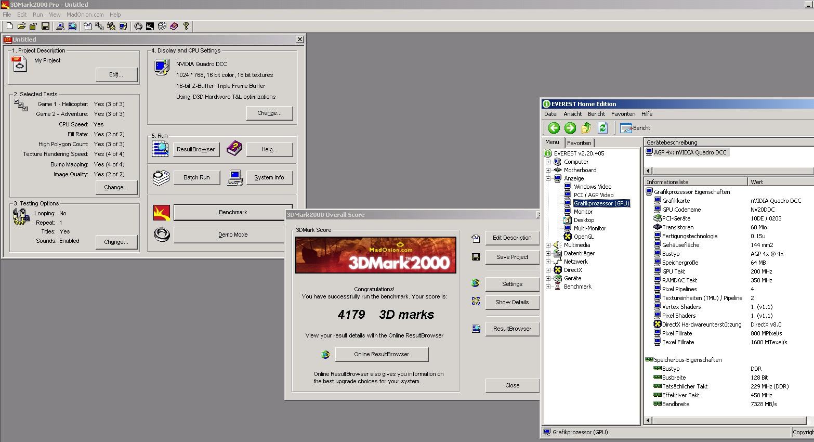
Task: Click the New project toolbar icon
Action: point(9,26)
